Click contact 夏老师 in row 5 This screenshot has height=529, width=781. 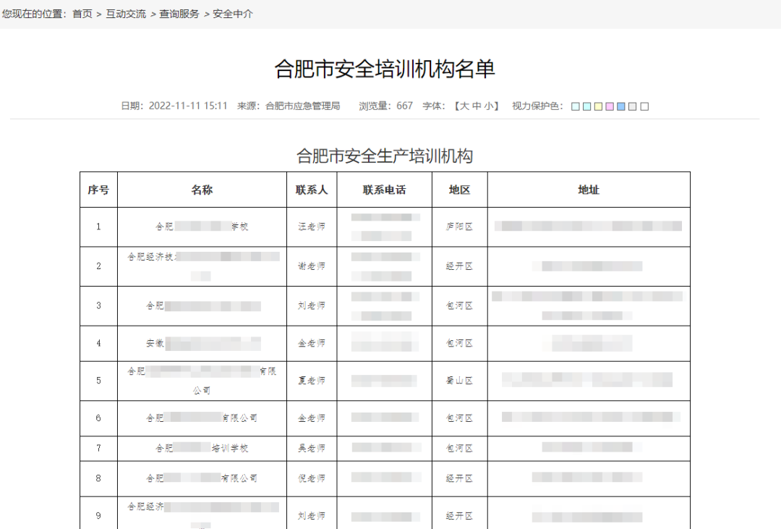312,381
